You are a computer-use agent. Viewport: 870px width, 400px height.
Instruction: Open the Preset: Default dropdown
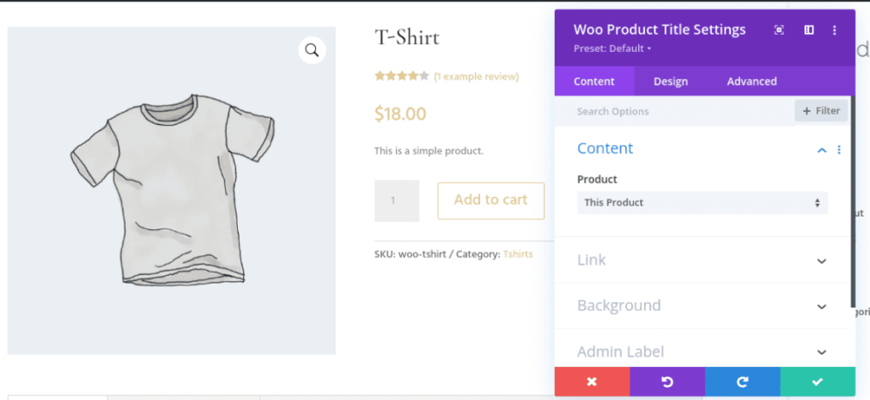tap(612, 48)
